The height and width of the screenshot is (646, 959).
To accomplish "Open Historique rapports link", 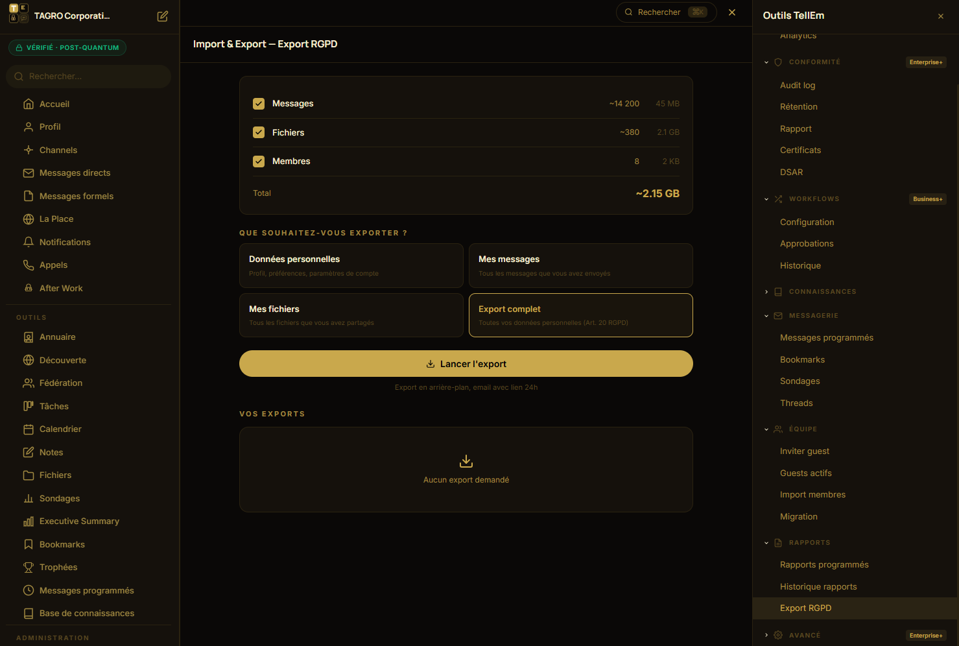I will [x=818, y=587].
